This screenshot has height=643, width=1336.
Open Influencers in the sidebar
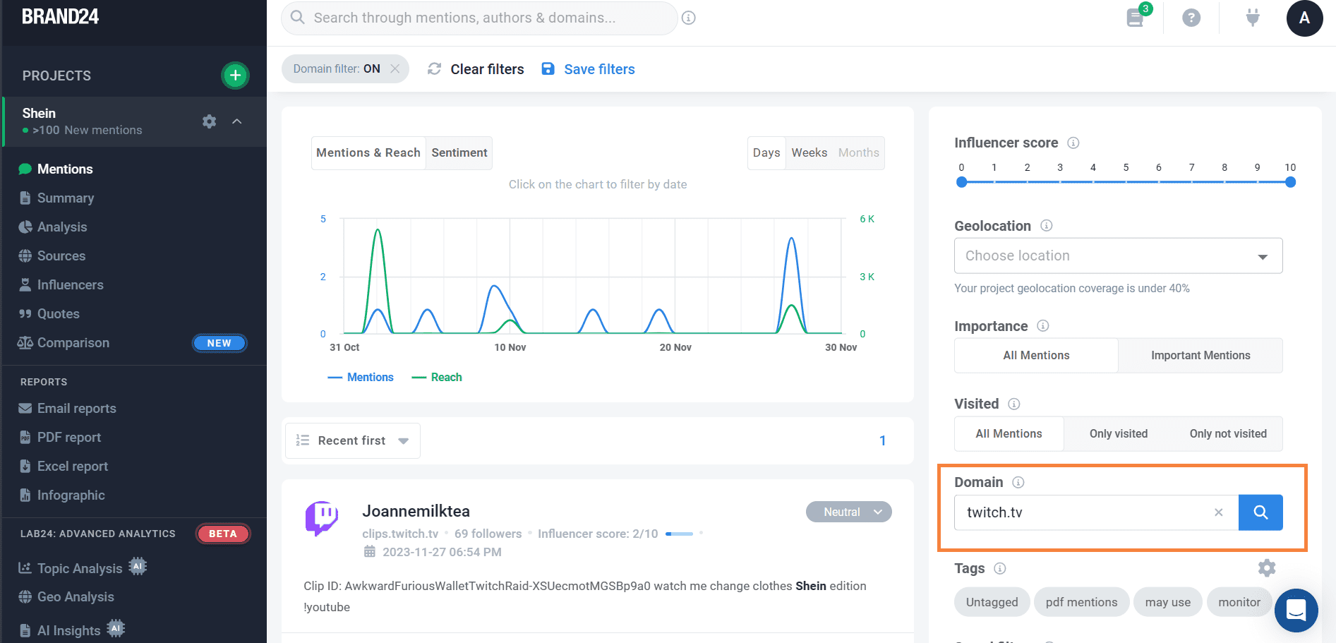pyautogui.click(x=70, y=284)
